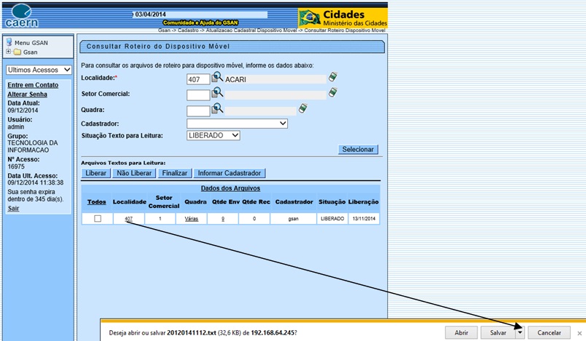Open Comunidade e Ajuda do GSAN link
The image size is (586, 341).
[200, 23]
